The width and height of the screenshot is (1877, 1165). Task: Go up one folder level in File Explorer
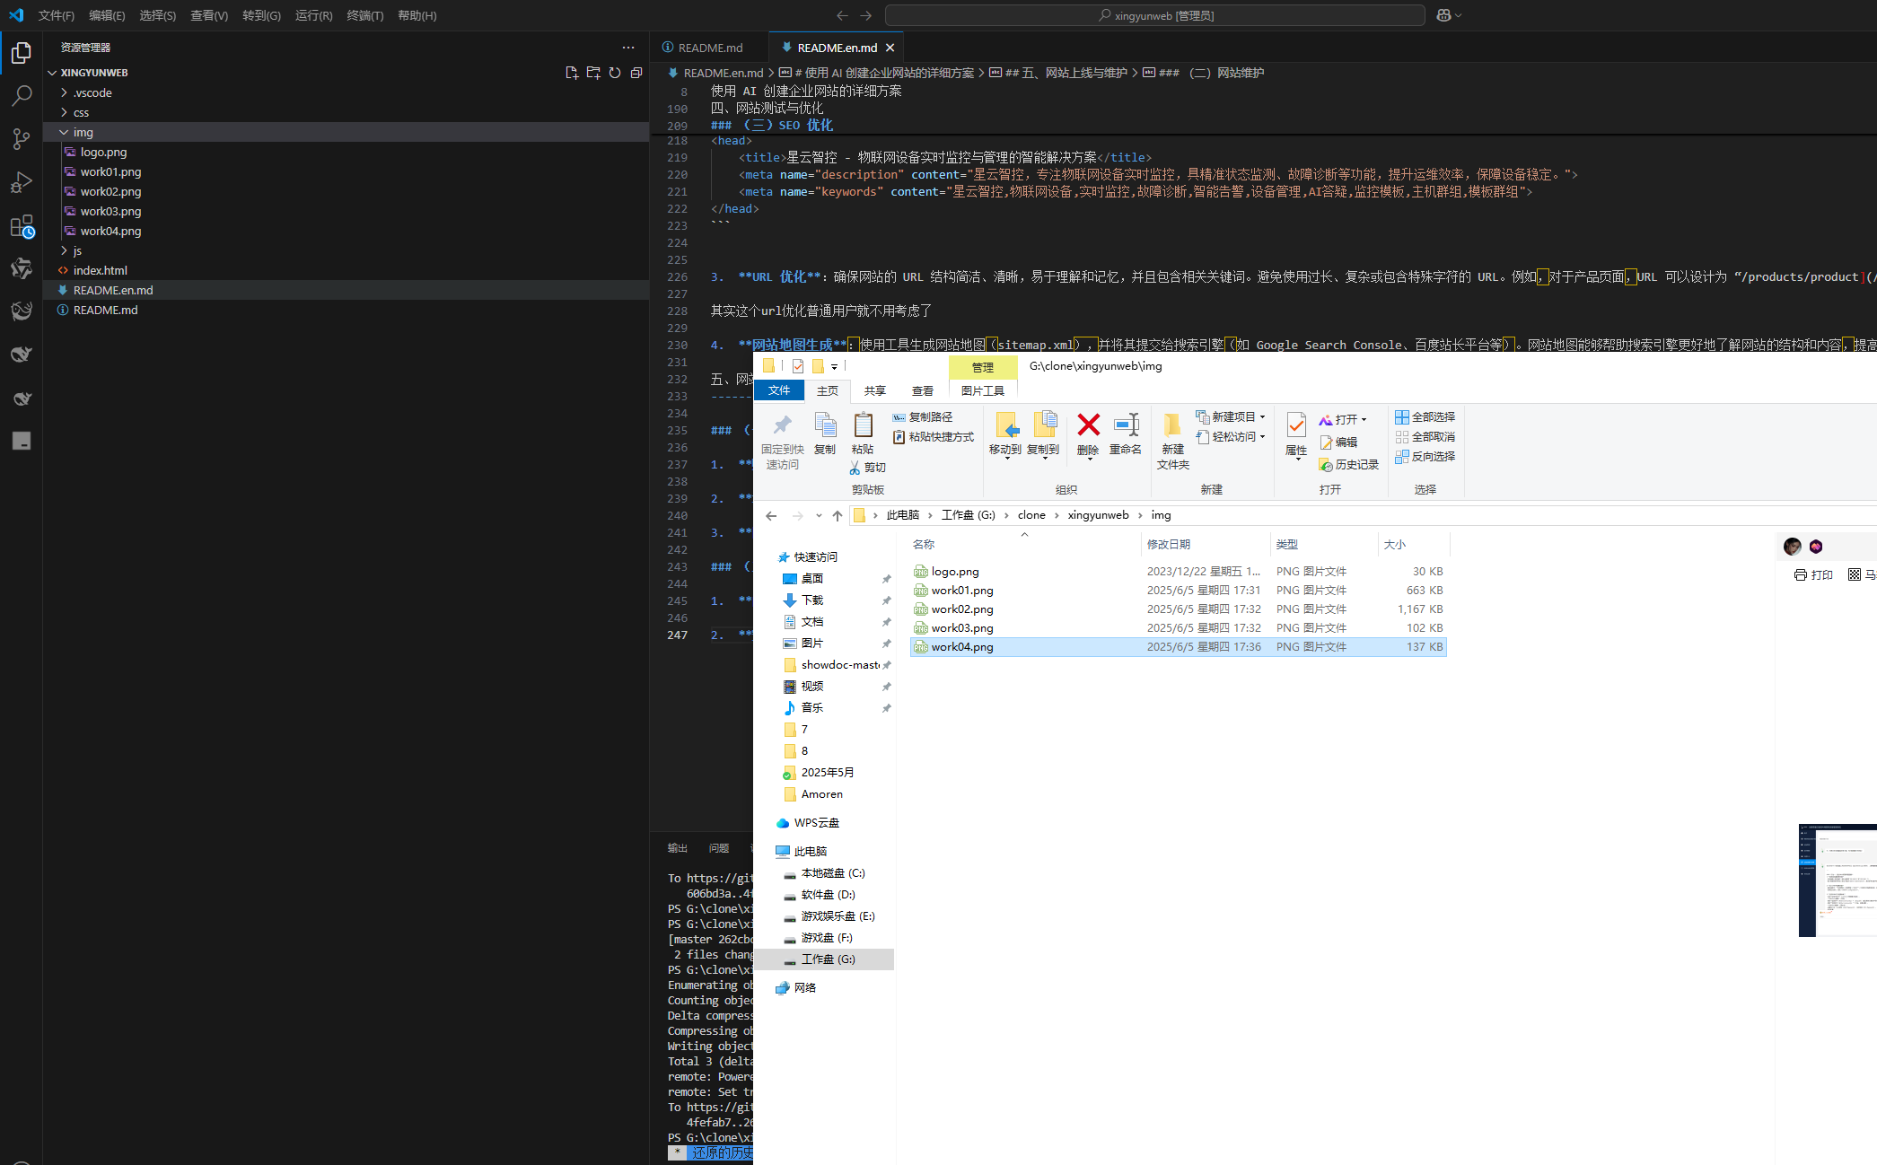click(x=838, y=515)
